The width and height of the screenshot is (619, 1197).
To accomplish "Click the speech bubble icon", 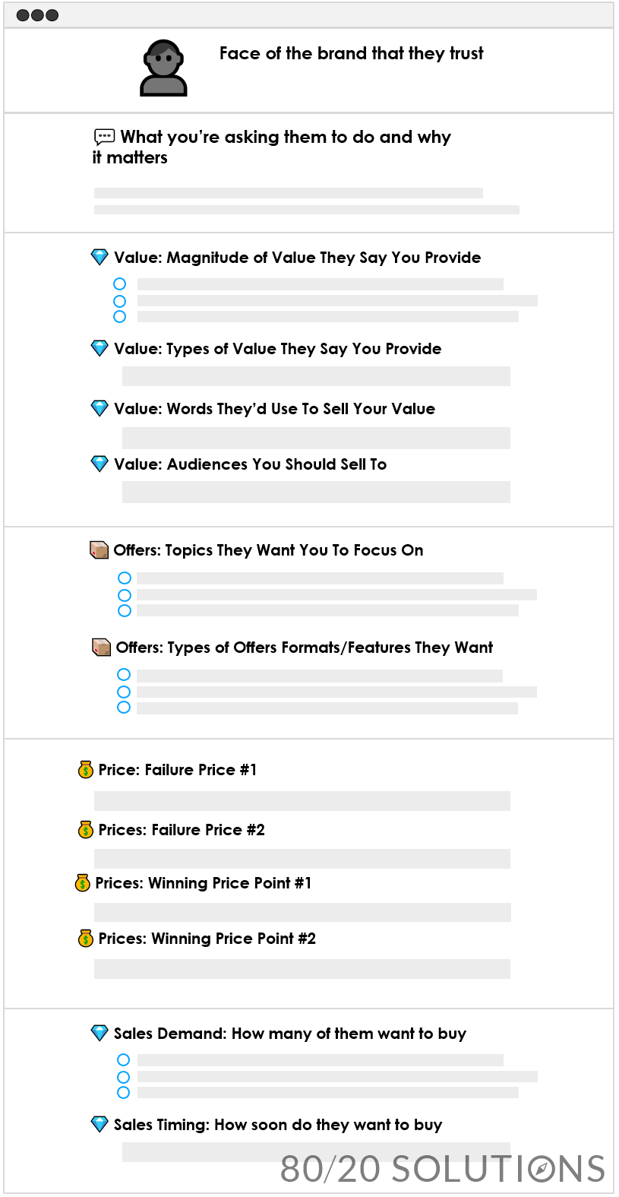I will coord(104,137).
